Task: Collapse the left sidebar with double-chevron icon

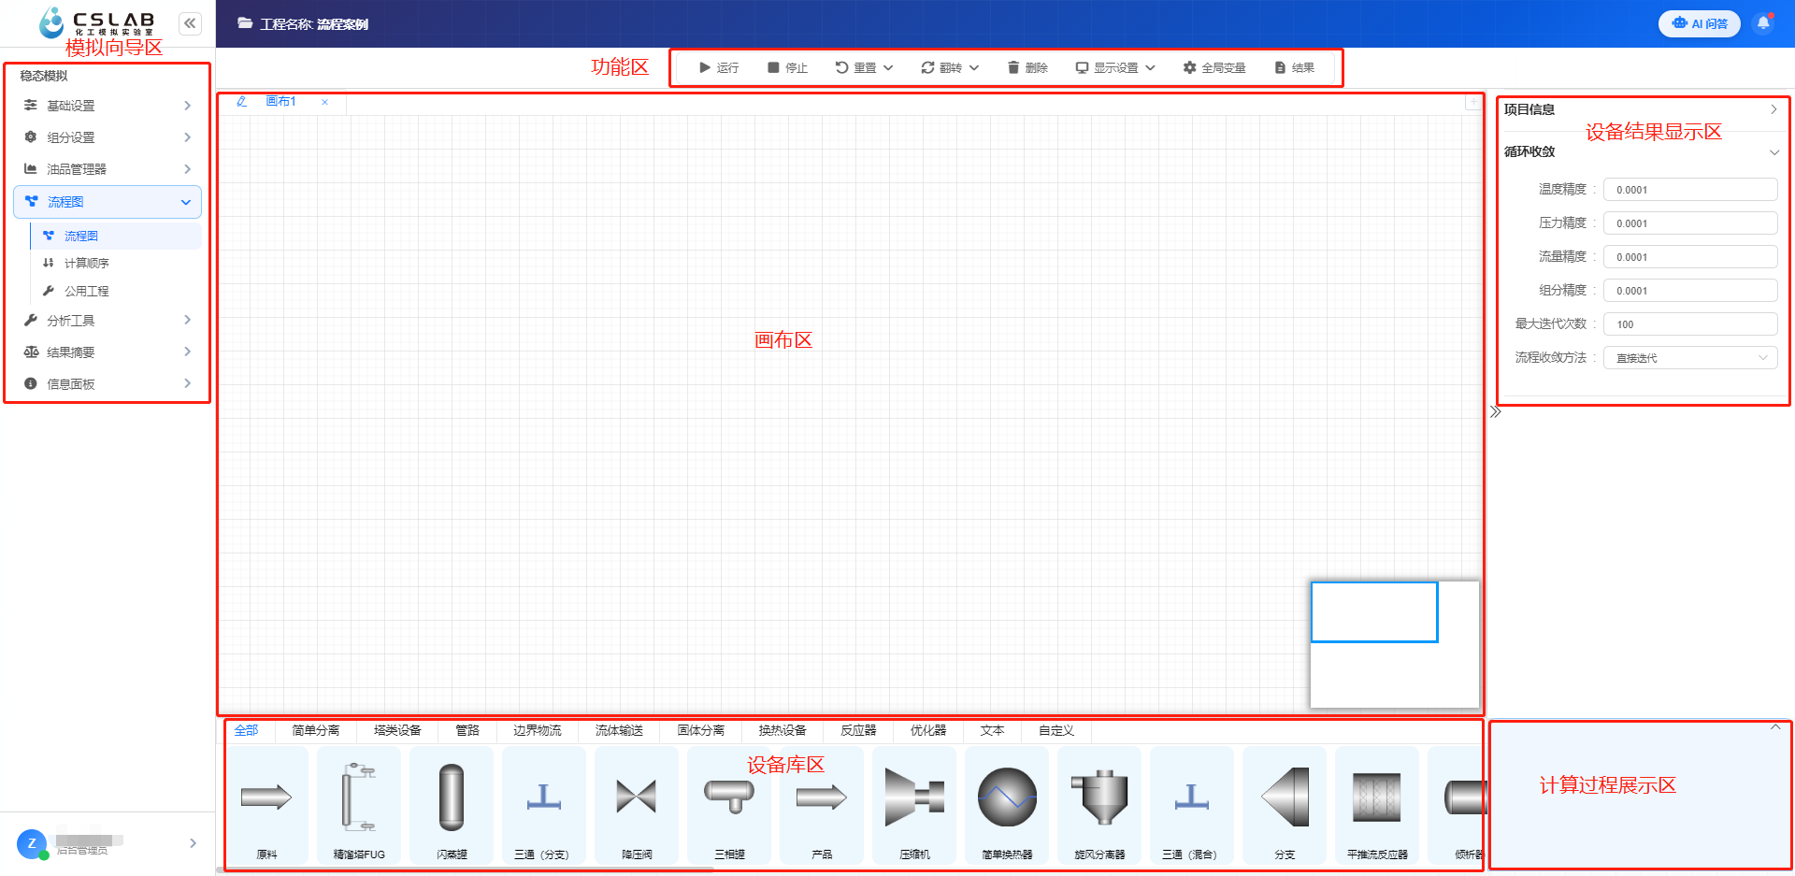Action: pos(190,23)
